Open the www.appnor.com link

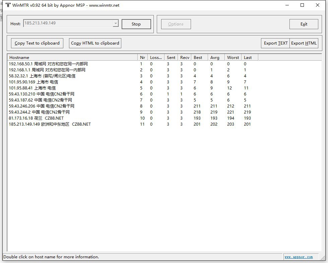299,257
